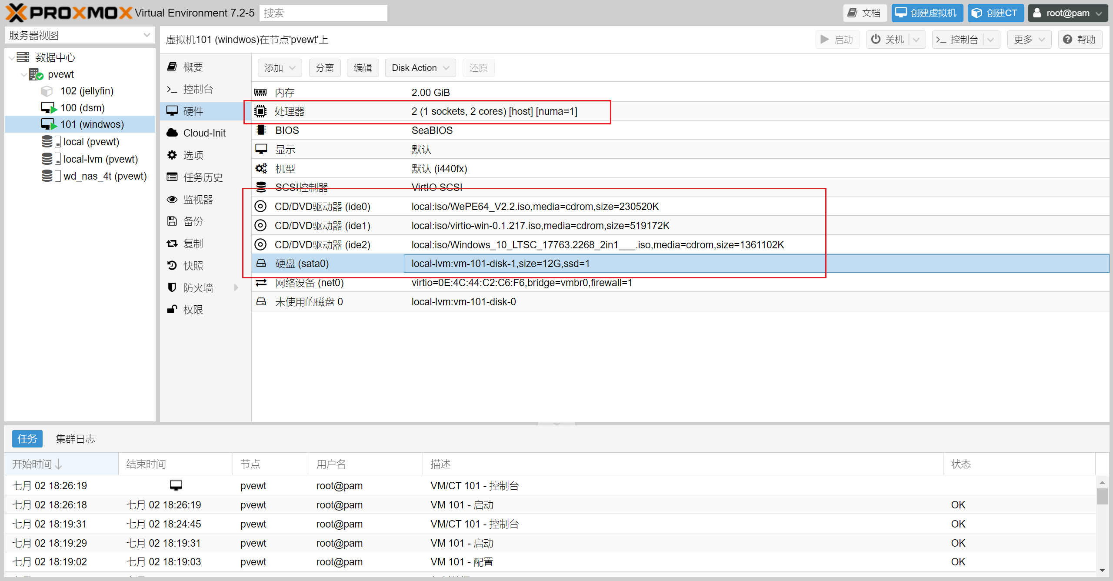The image size is (1113, 581).
Task: Select the 硬盘 (sata0) row
Action: coord(680,264)
